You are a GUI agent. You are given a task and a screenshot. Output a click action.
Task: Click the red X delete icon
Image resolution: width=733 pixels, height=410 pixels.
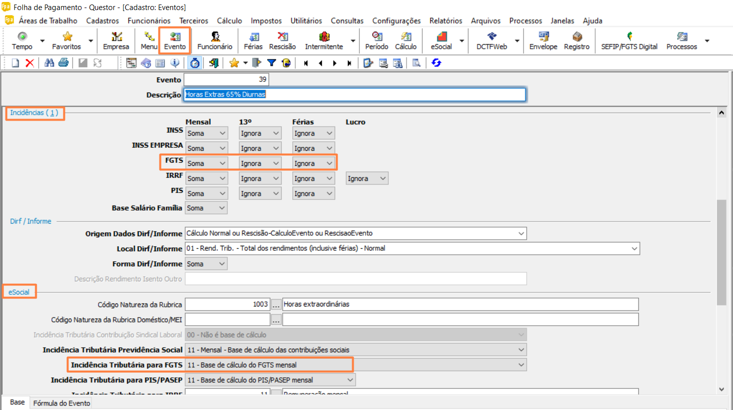tap(30, 63)
